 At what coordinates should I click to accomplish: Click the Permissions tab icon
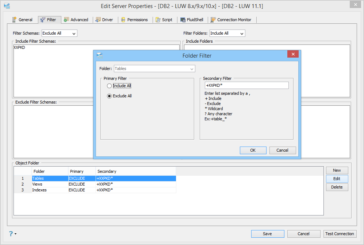123,20
